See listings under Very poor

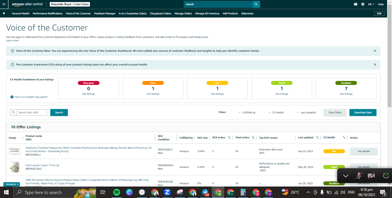pos(89,94)
